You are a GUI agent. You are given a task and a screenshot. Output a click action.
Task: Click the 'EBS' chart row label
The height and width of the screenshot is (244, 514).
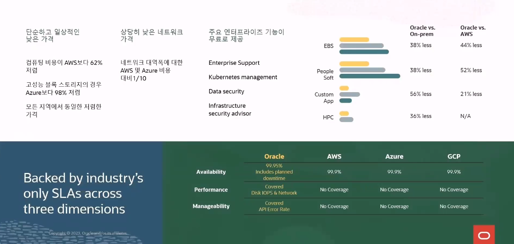329,46
